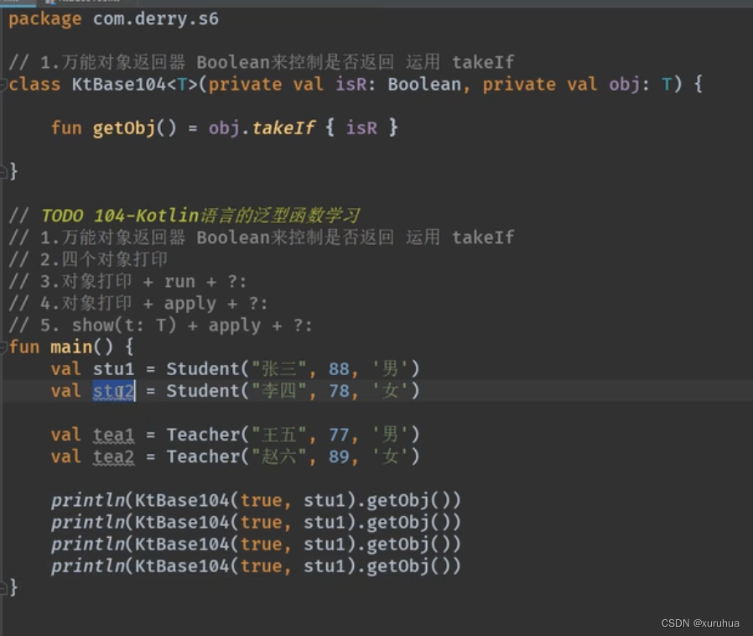Place cursor on class name KtBase104
The width and height of the screenshot is (753, 636).
[119, 85]
